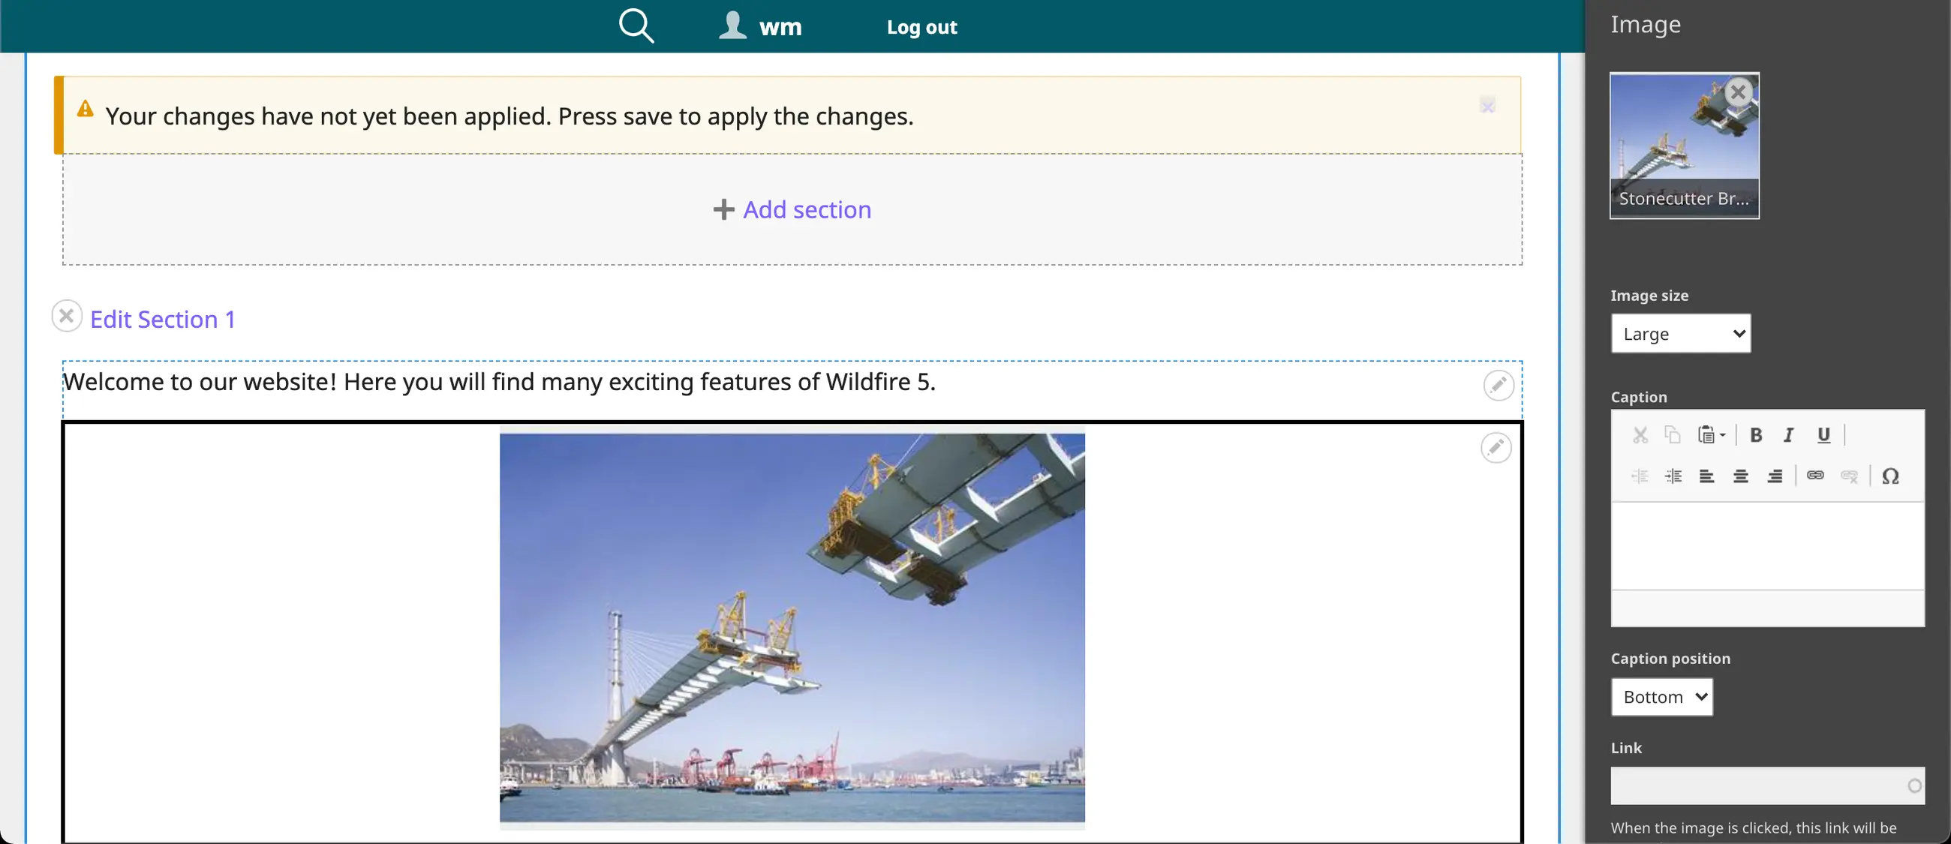1951x844 pixels.
Task: Toggle bold in caption editor
Action: [1756, 435]
